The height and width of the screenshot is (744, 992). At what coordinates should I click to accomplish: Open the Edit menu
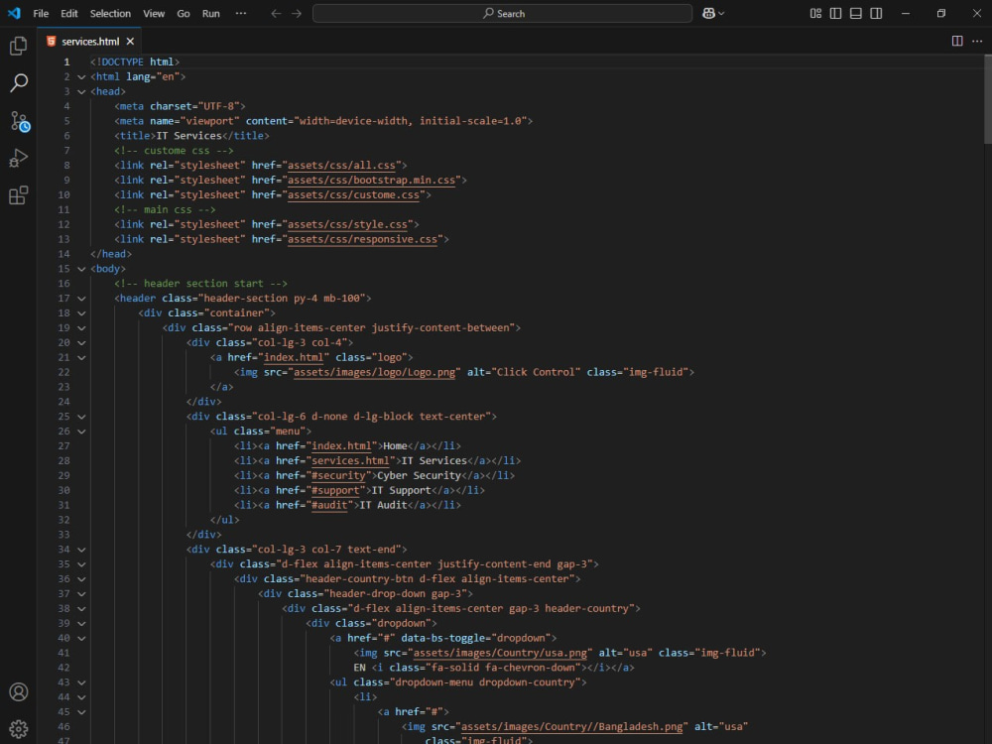point(69,13)
